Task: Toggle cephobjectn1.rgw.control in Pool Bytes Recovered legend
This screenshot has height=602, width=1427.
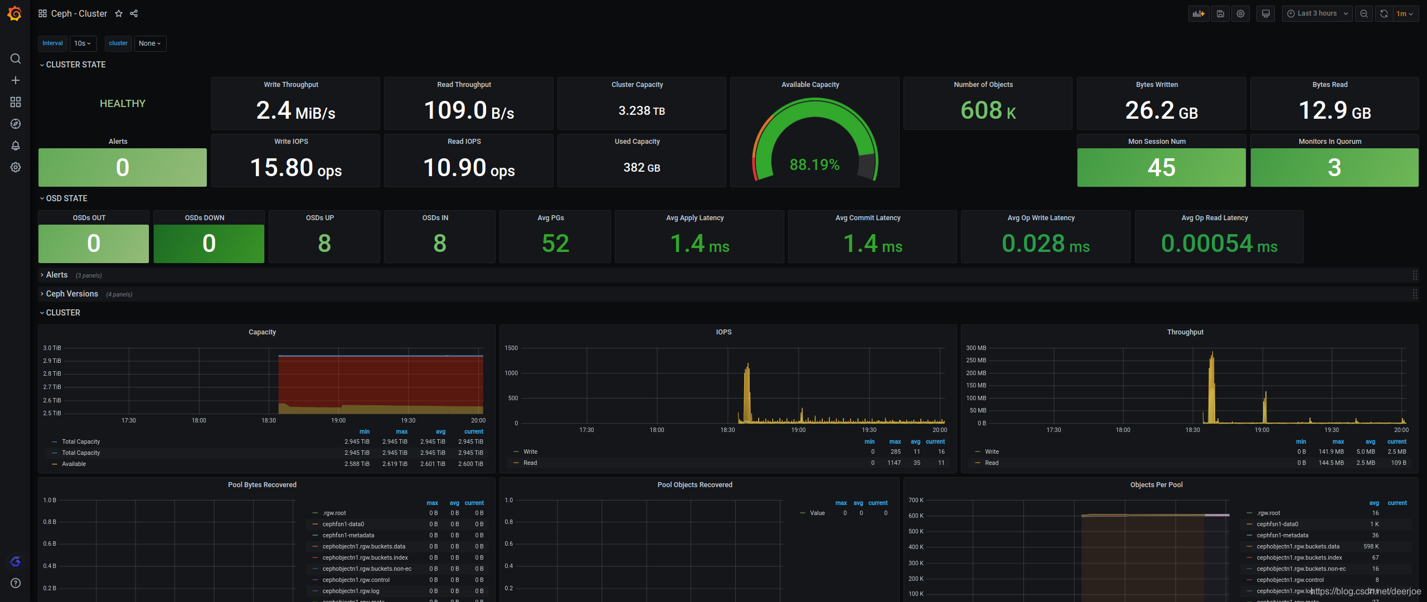Action: [x=356, y=580]
